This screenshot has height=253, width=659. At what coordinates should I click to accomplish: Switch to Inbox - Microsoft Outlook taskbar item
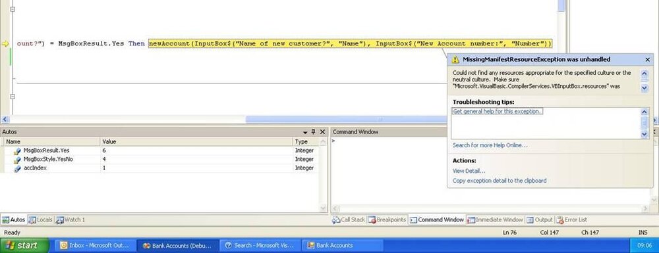(96, 246)
